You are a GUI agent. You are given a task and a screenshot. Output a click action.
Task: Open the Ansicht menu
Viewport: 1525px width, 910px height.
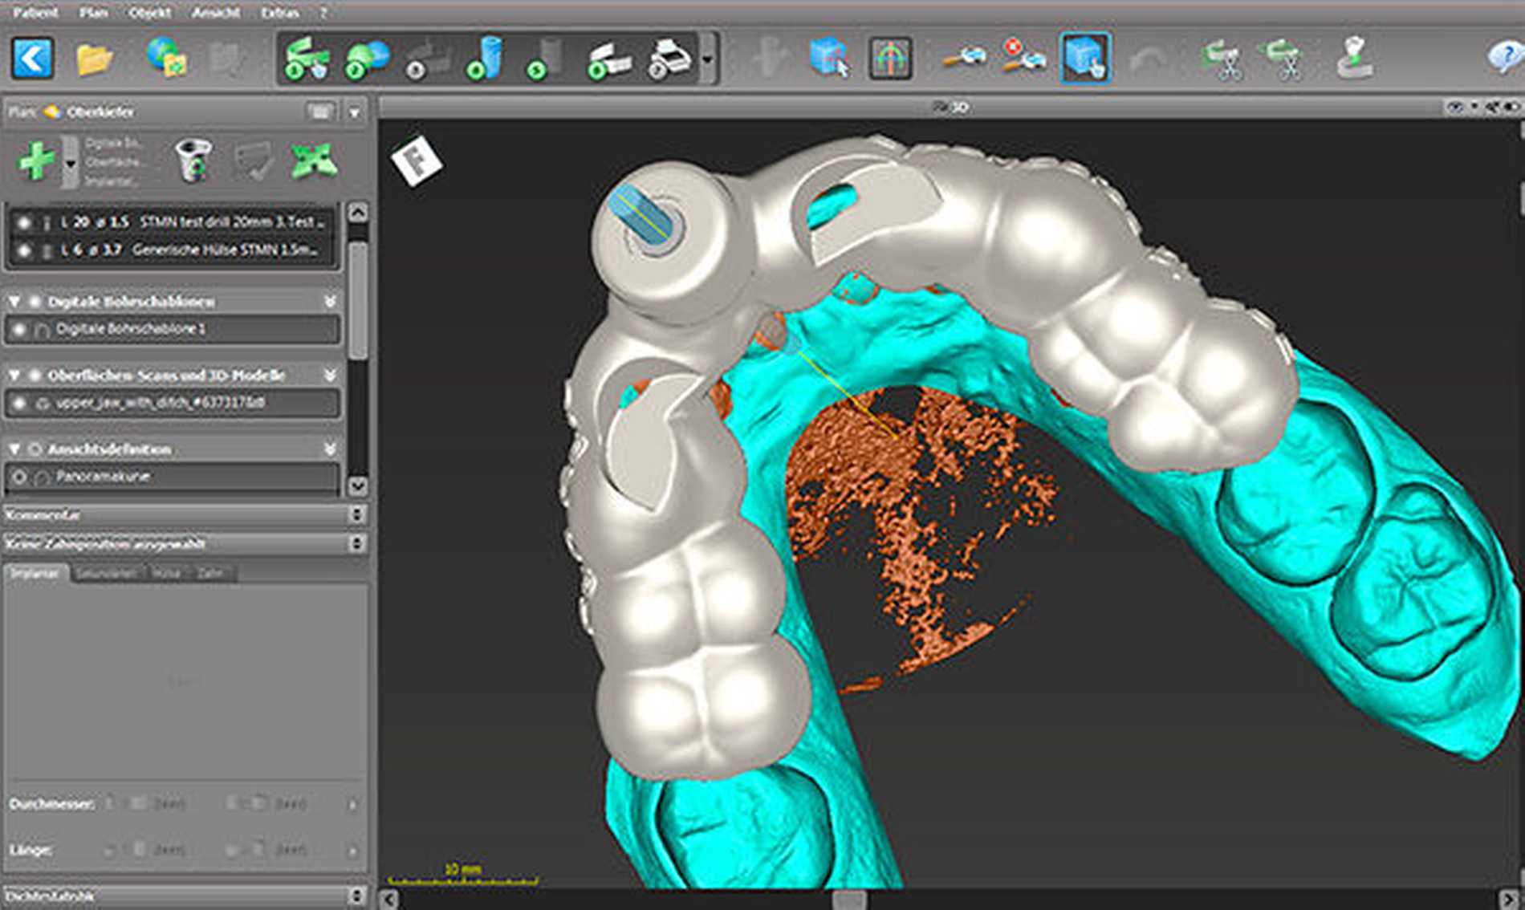(215, 12)
